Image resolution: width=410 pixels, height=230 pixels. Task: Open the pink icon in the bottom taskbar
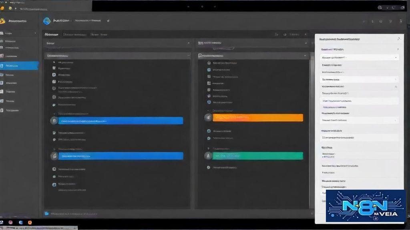[x=10, y=222]
